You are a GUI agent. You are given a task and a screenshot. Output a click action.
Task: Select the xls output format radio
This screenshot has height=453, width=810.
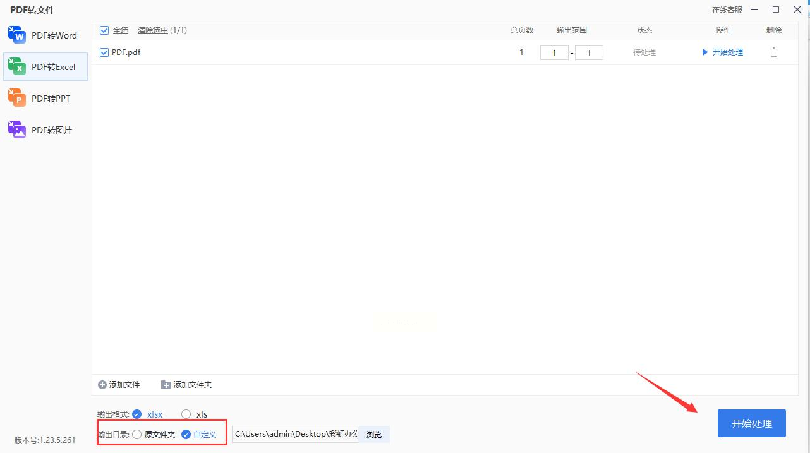tap(186, 414)
